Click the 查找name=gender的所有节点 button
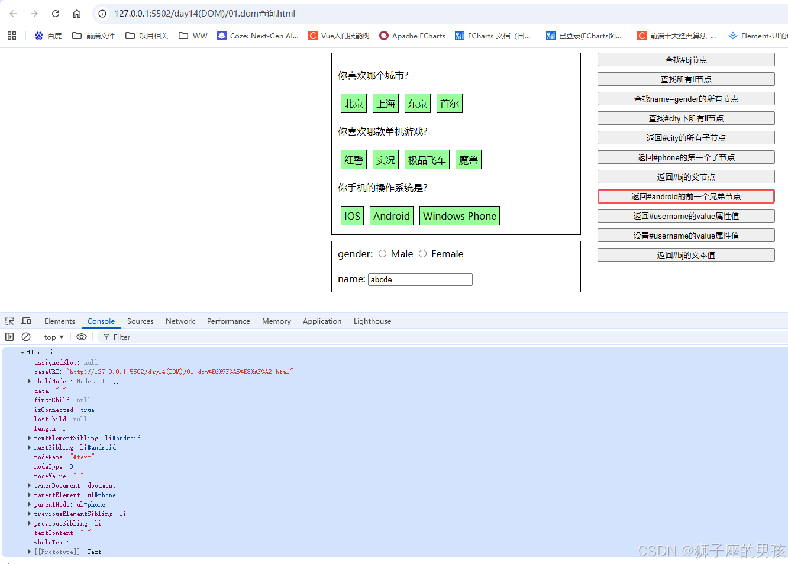 pos(686,99)
